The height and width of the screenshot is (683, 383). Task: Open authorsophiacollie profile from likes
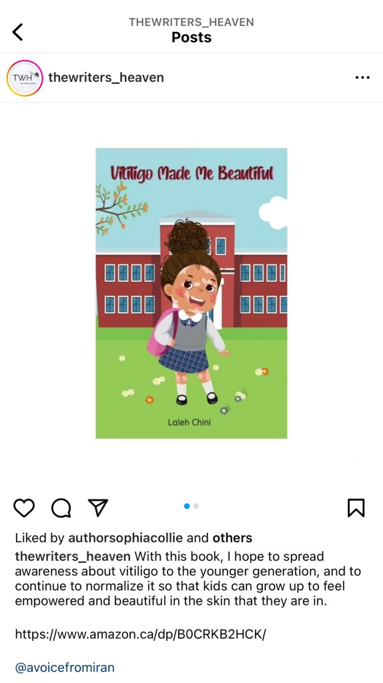pos(125,538)
